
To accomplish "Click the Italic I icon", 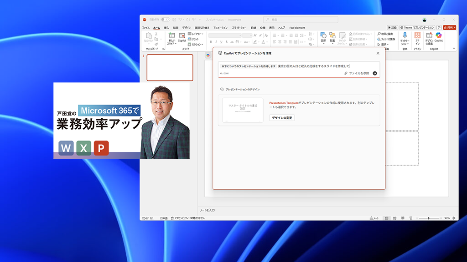I will pos(216,42).
